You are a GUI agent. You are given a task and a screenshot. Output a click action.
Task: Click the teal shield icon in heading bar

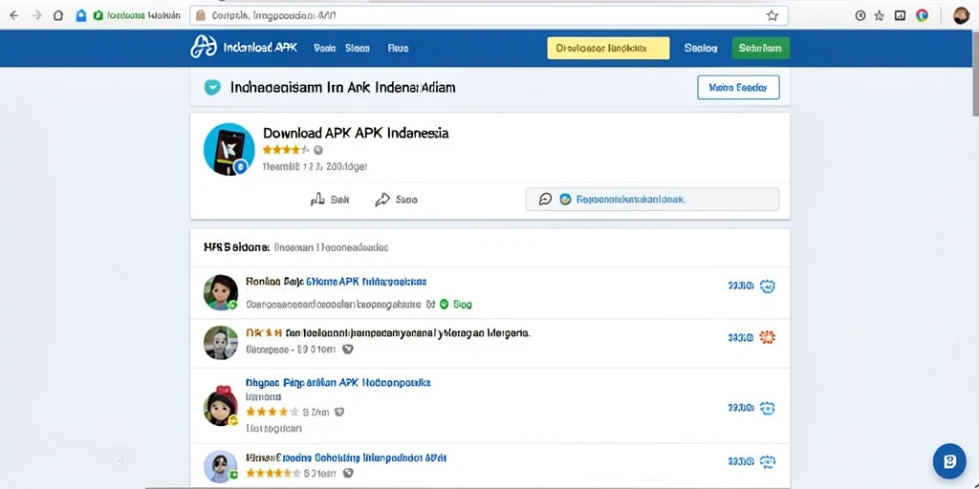(x=212, y=87)
